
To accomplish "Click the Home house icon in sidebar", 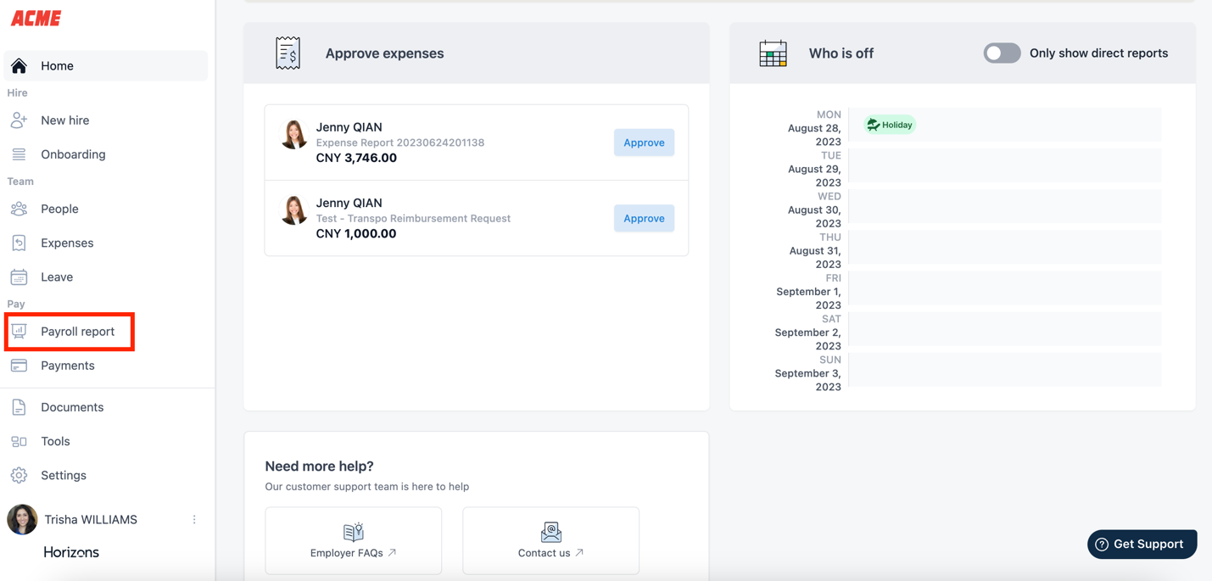I will coord(19,66).
